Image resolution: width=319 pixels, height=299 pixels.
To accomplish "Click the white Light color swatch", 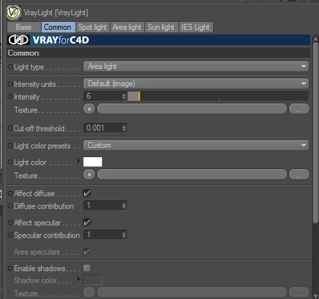I will (93, 162).
